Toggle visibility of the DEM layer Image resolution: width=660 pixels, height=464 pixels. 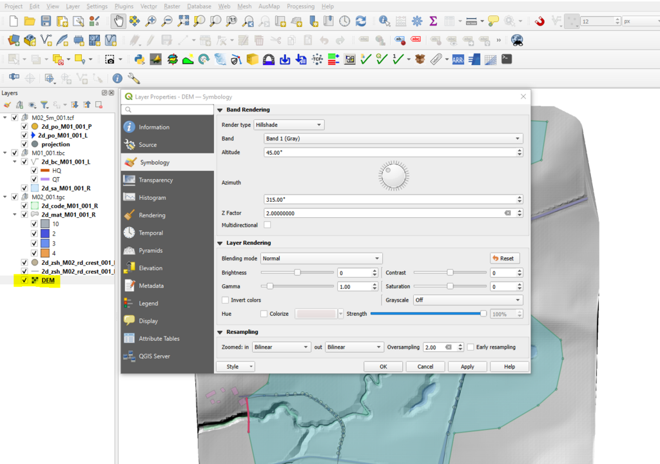click(x=24, y=280)
